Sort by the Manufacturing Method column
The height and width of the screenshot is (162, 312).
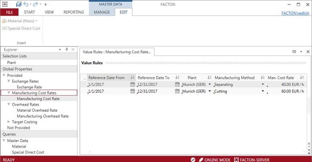coord(263,77)
